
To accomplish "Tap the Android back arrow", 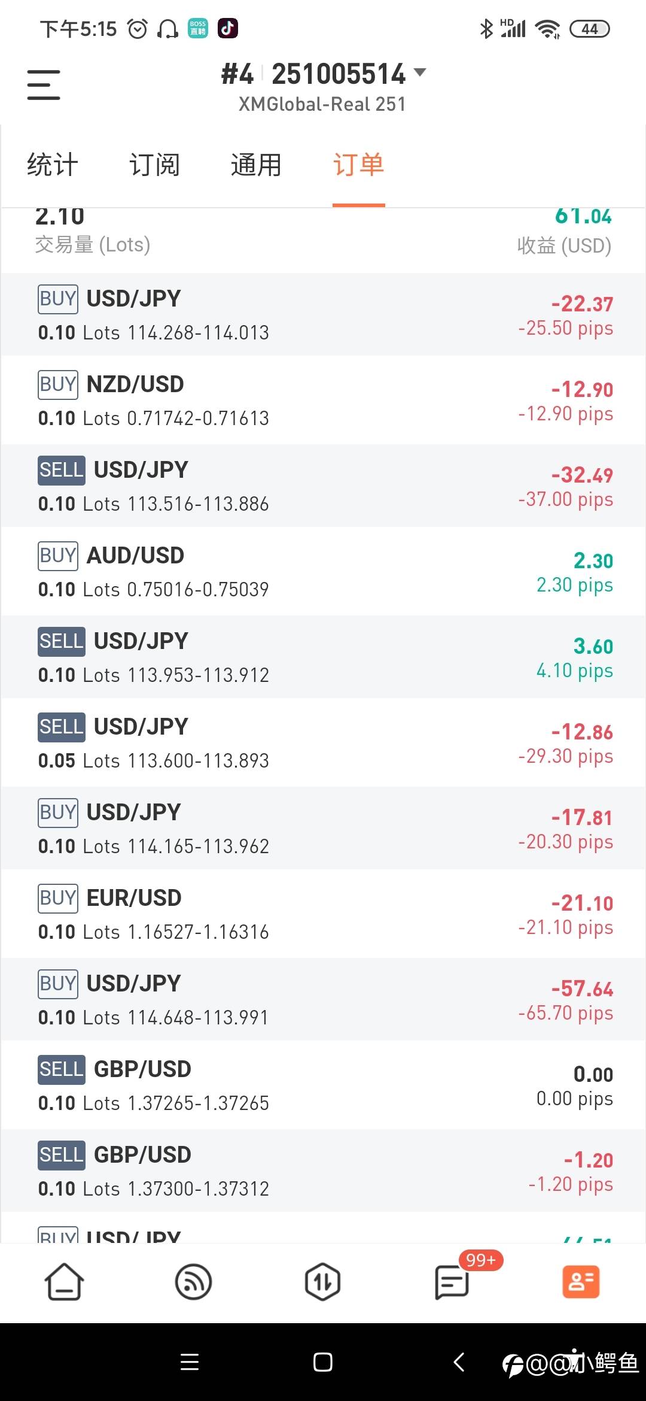I will click(x=459, y=1362).
